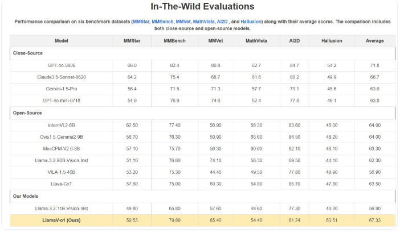Image resolution: width=400 pixels, height=233 pixels.
Task: Click the In-The-Wild Evaluations heading
Action: [202, 6]
